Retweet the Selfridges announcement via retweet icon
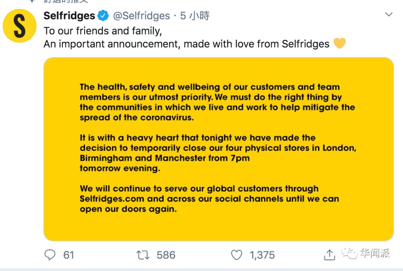 tap(143, 255)
